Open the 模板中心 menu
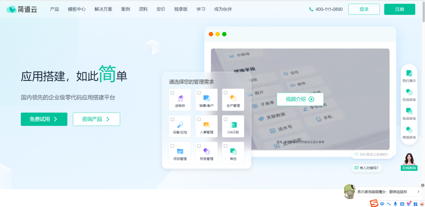This screenshot has width=425, height=207. pyautogui.click(x=77, y=9)
